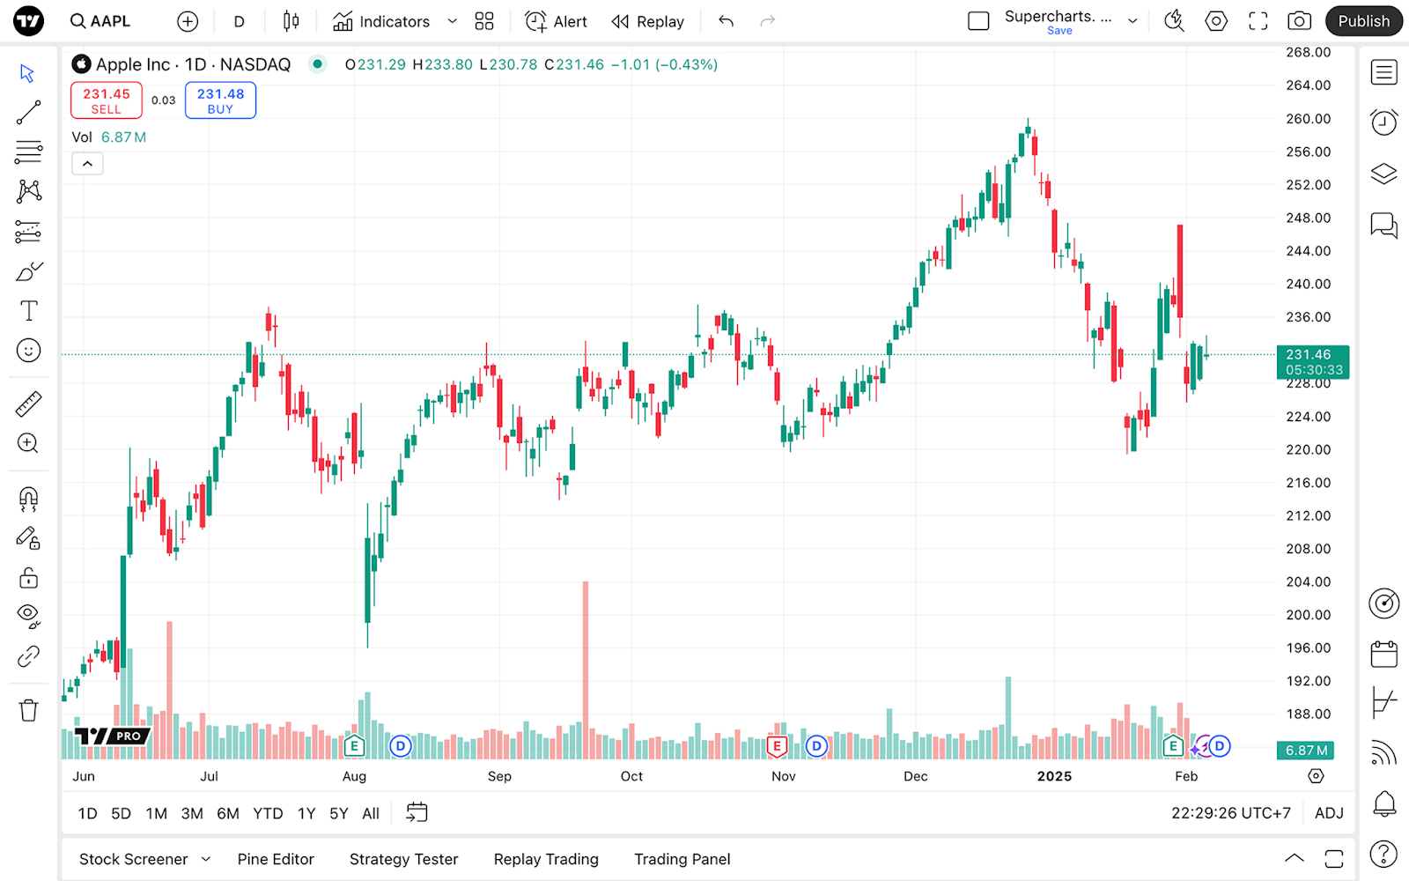Switch price scale to ADJ adjusted data

click(1329, 812)
